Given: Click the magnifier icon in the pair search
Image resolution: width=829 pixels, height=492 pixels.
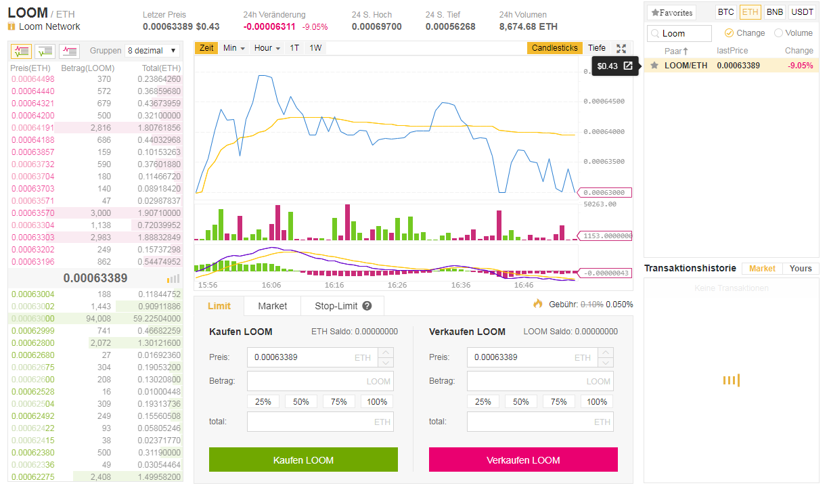Looking at the screenshot, I should click(655, 33).
